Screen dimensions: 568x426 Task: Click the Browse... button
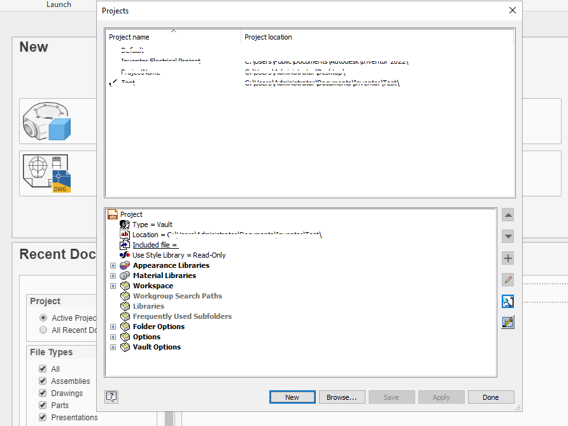click(x=341, y=397)
